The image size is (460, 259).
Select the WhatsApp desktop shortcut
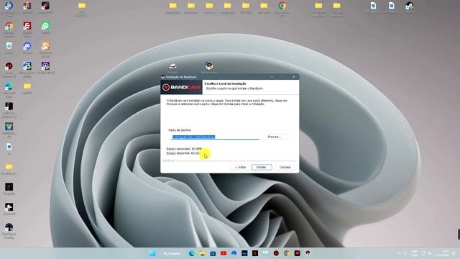(45, 28)
